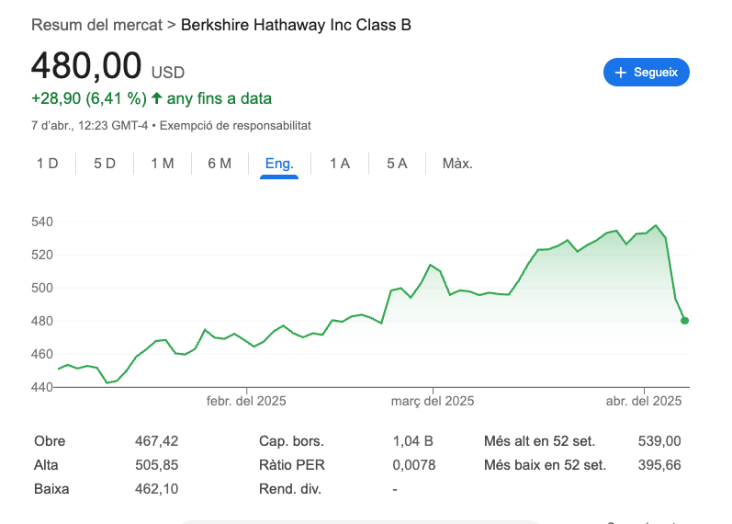Viewport: 732px width, 524px height.
Task: Click the green endpoint dot on the chart
Action: (685, 321)
